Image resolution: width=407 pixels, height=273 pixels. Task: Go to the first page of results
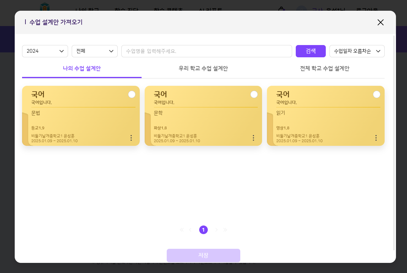(182, 230)
